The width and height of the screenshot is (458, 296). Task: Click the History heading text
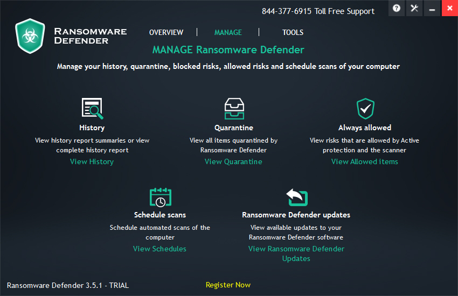pos(92,128)
